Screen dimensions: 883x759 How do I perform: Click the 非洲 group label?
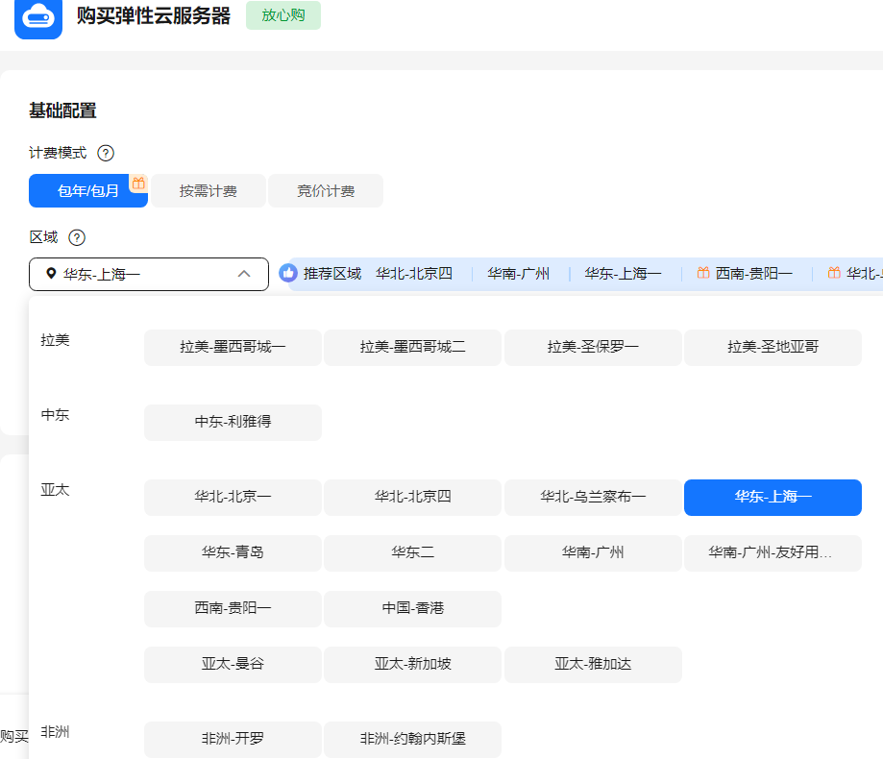[55, 732]
